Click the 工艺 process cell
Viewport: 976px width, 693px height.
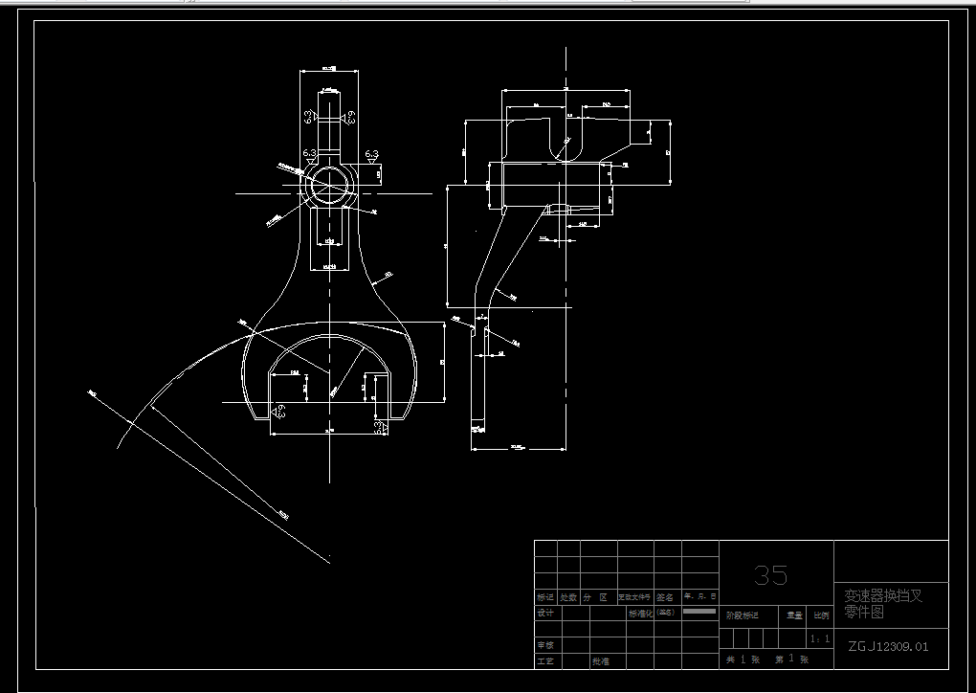(x=545, y=661)
